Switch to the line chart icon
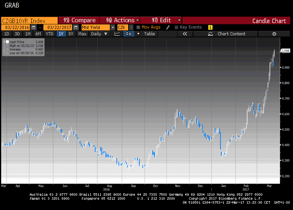This screenshot has width=293, height=210. [x=117, y=34]
